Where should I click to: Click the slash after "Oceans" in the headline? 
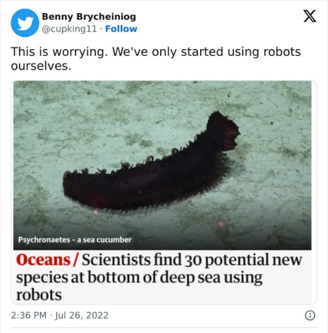(x=77, y=260)
